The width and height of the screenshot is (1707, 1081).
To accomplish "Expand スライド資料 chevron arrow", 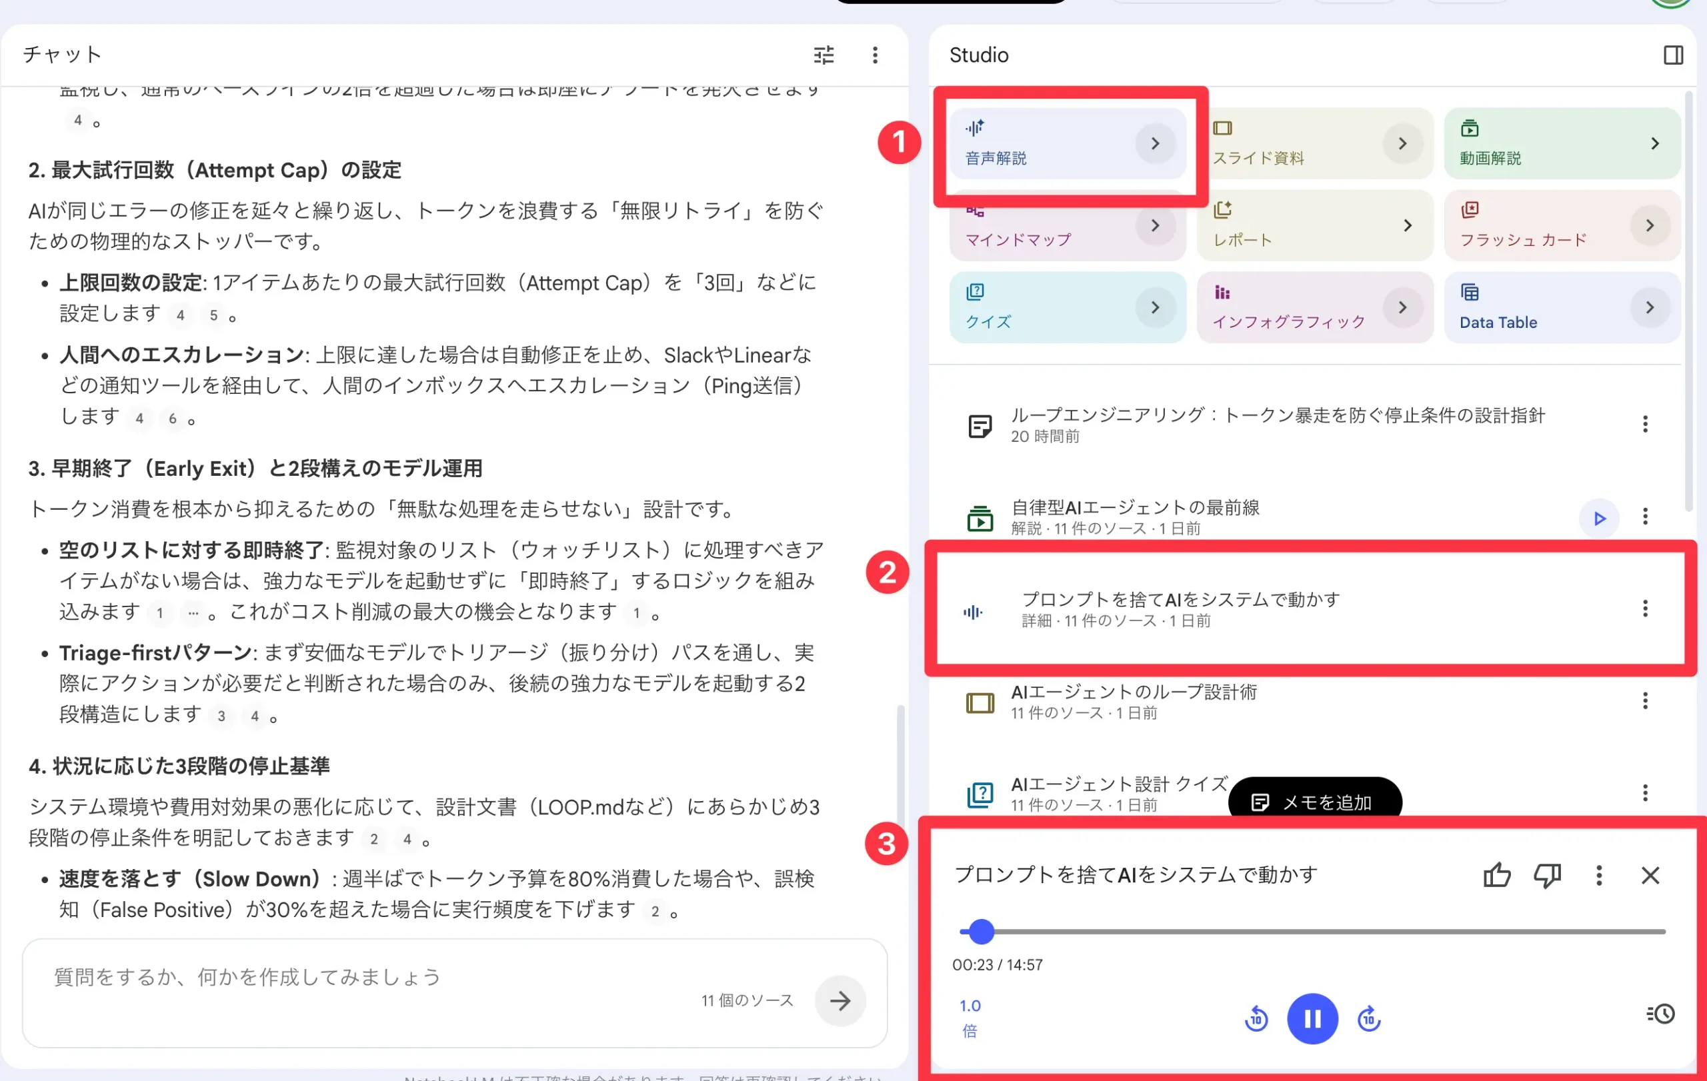I will (x=1402, y=143).
